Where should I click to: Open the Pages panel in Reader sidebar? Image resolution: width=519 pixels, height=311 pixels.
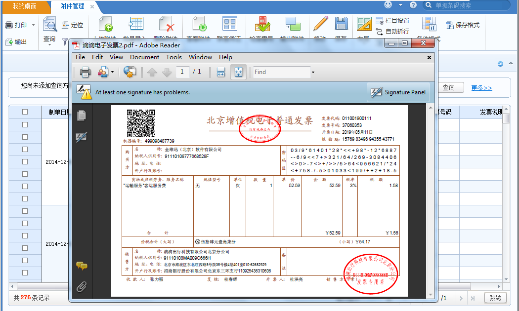82,116
